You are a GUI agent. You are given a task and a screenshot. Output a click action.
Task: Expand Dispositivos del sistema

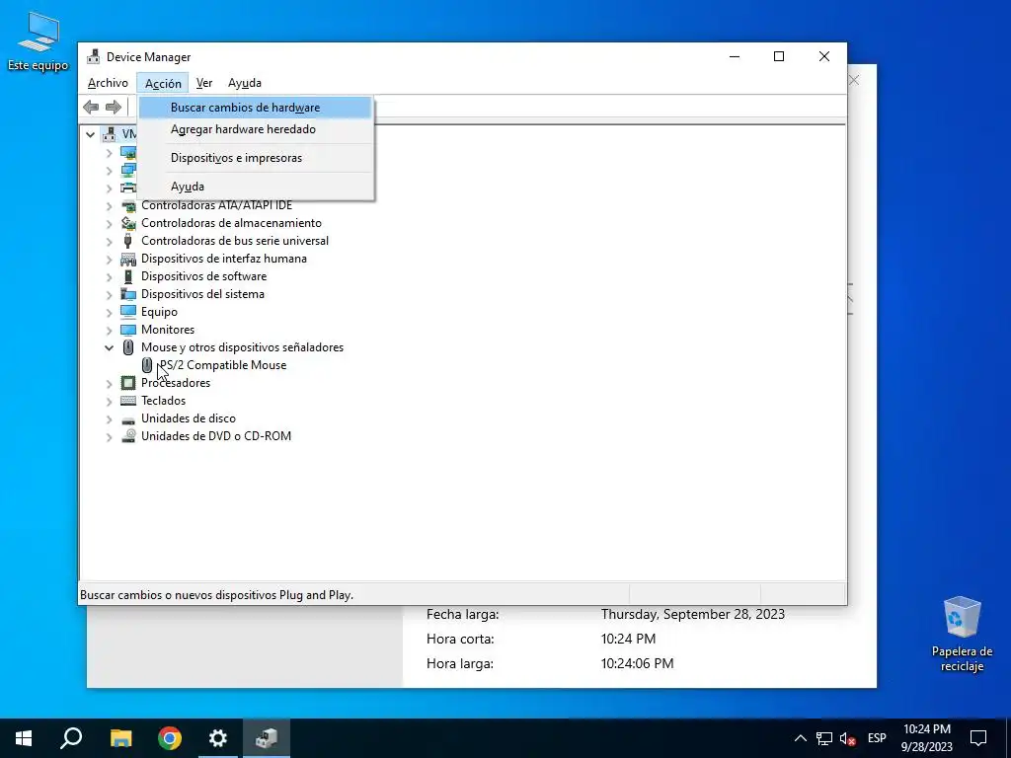pos(109,294)
